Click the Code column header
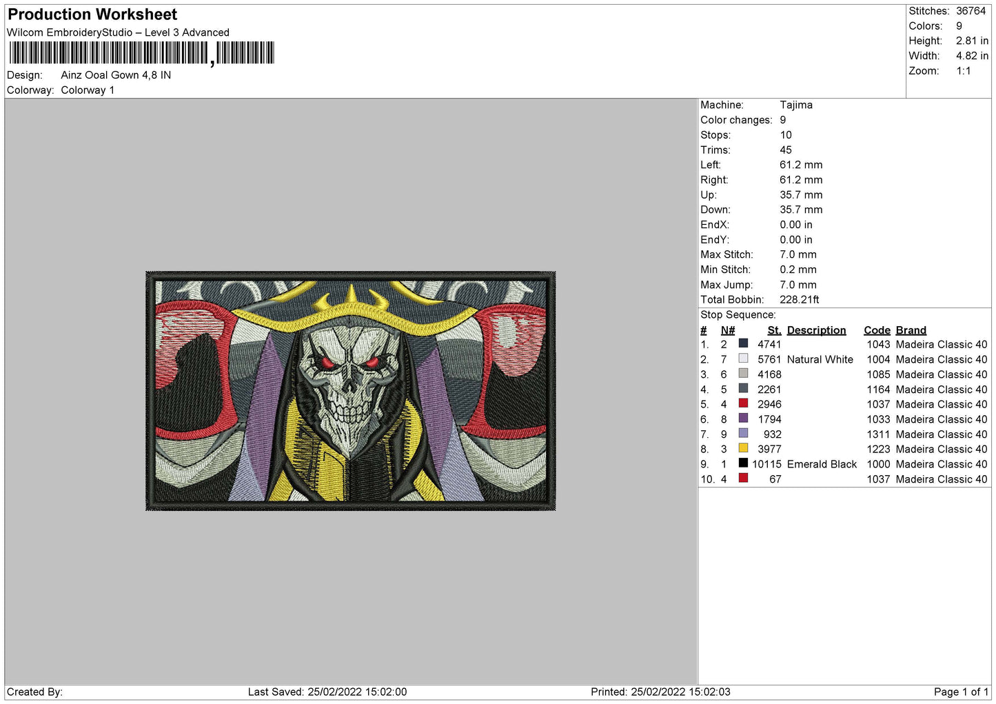This screenshot has width=996, height=704. coord(877,330)
